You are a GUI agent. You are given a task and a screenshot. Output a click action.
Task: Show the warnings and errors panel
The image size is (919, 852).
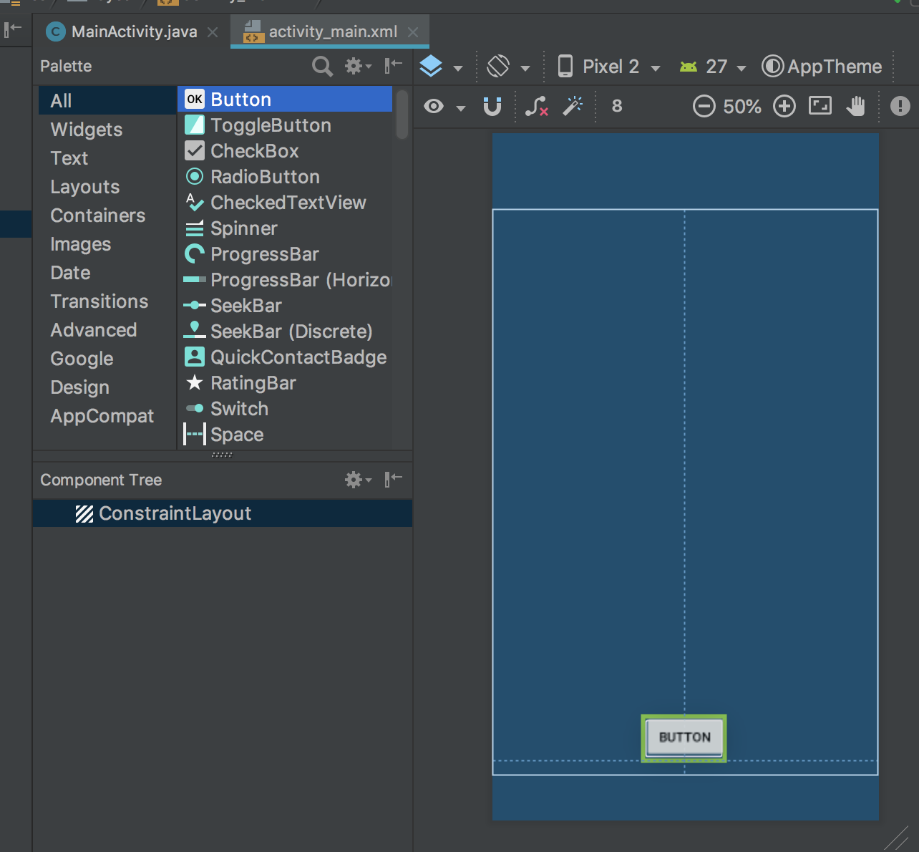pyautogui.click(x=900, y=105)
